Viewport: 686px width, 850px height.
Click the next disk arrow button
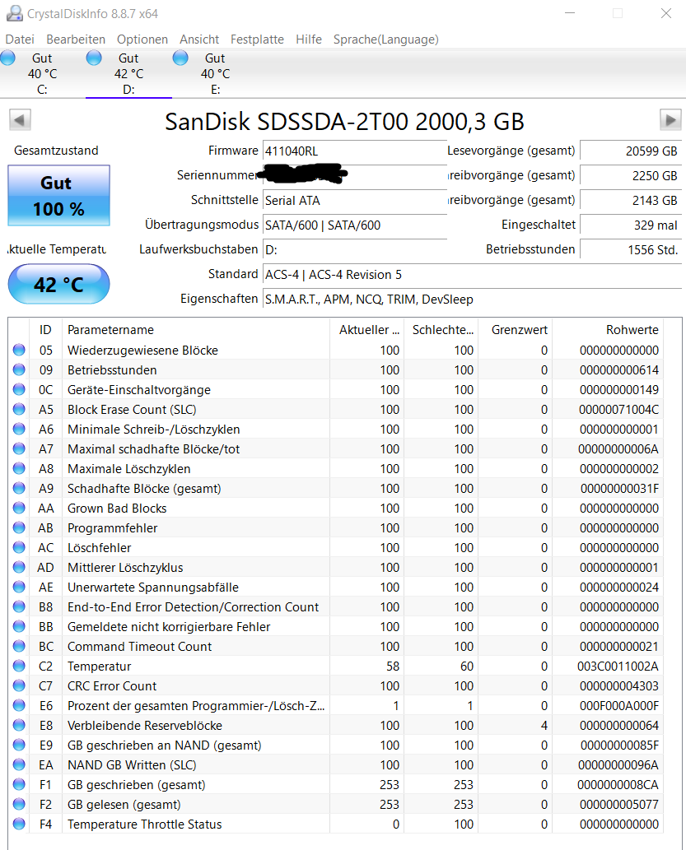(670, 120)
